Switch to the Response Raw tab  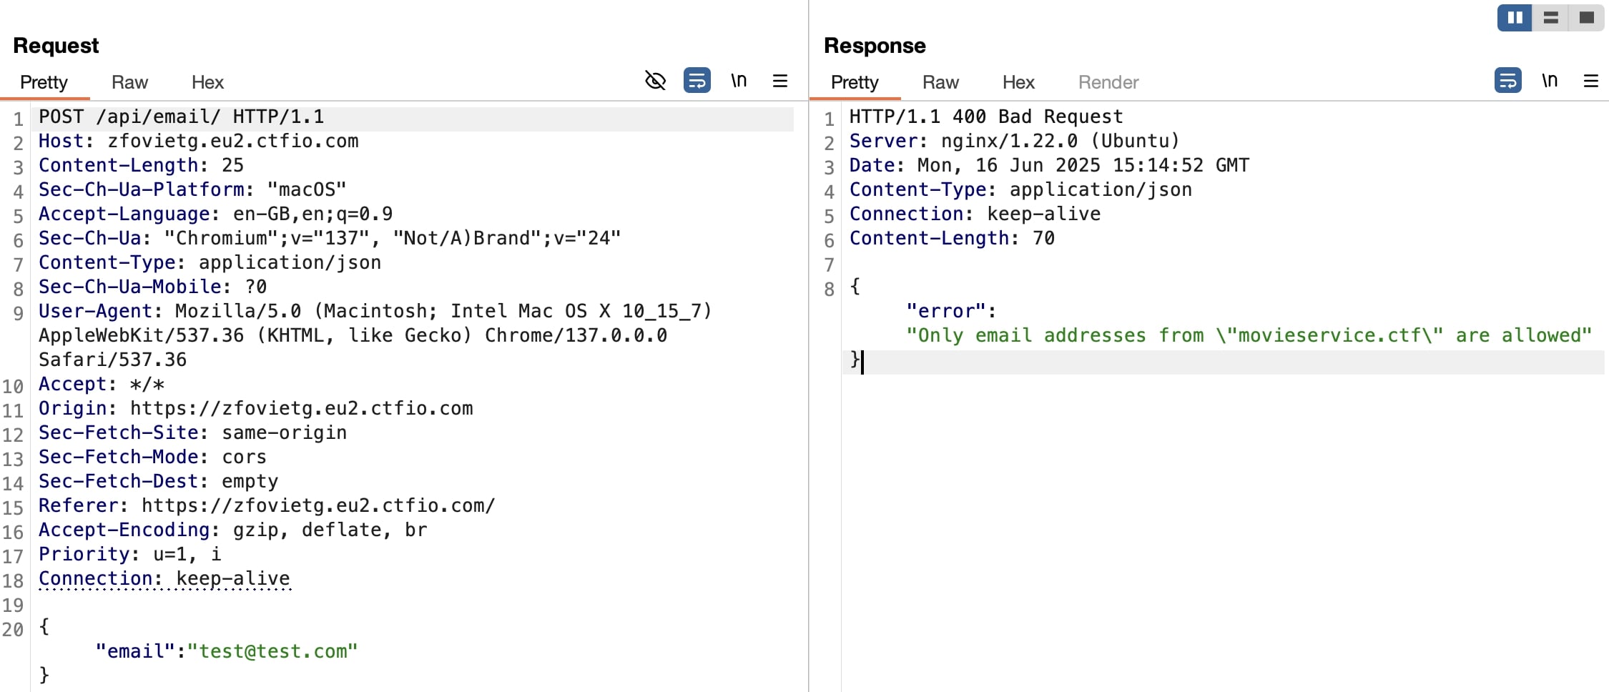click(940, 82)
